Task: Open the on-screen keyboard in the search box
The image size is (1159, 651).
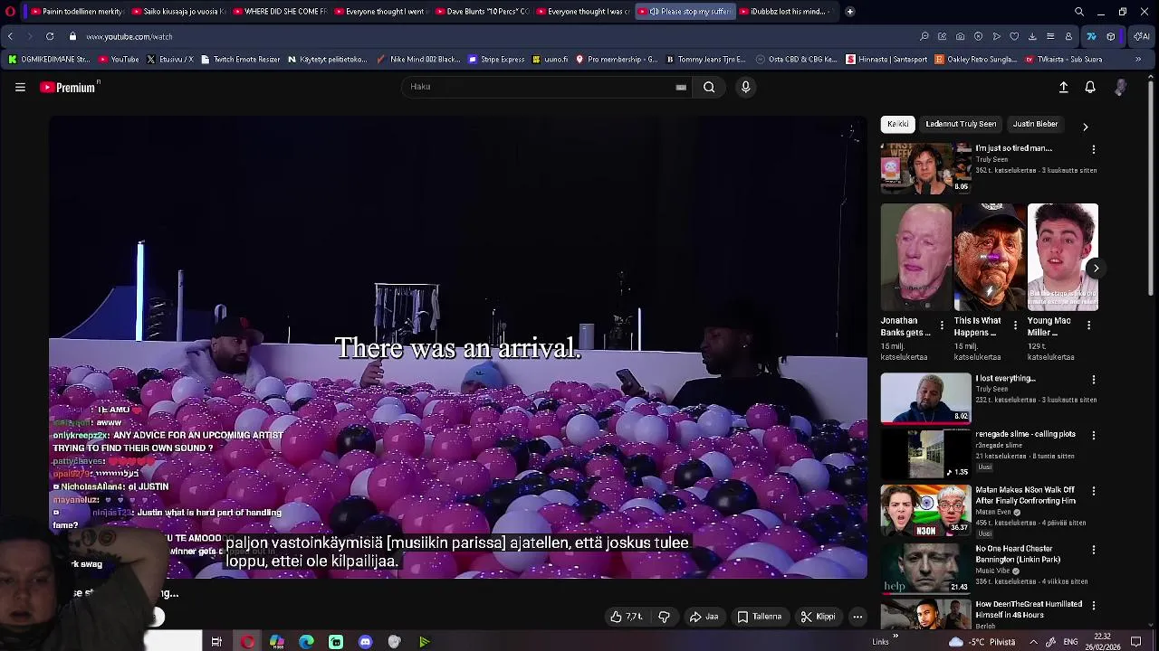Action: [x=681, y=87]
